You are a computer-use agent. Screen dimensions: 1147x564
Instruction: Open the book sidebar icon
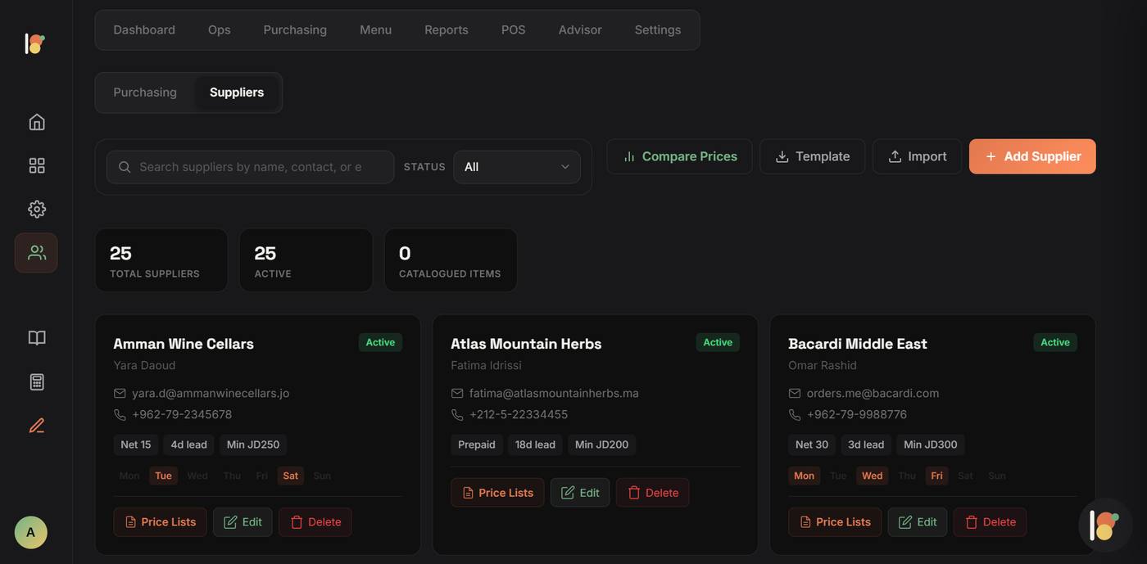pyautogui.click(x=37, y=338)
